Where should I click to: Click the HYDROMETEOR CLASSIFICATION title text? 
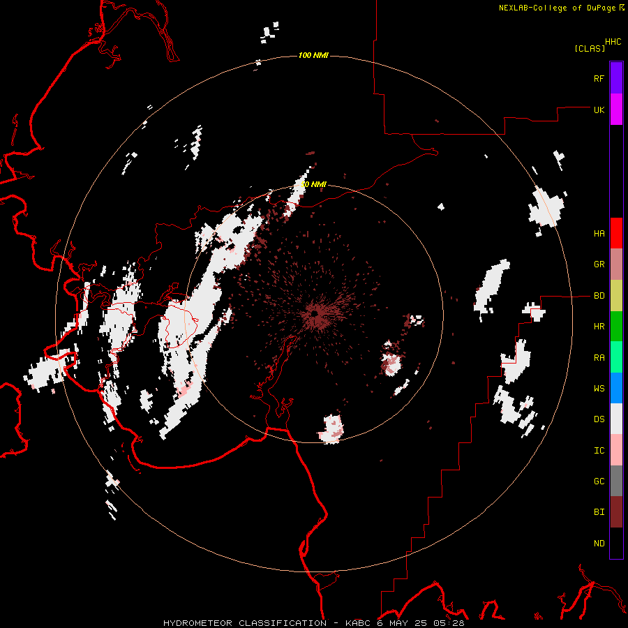point(245,623)
